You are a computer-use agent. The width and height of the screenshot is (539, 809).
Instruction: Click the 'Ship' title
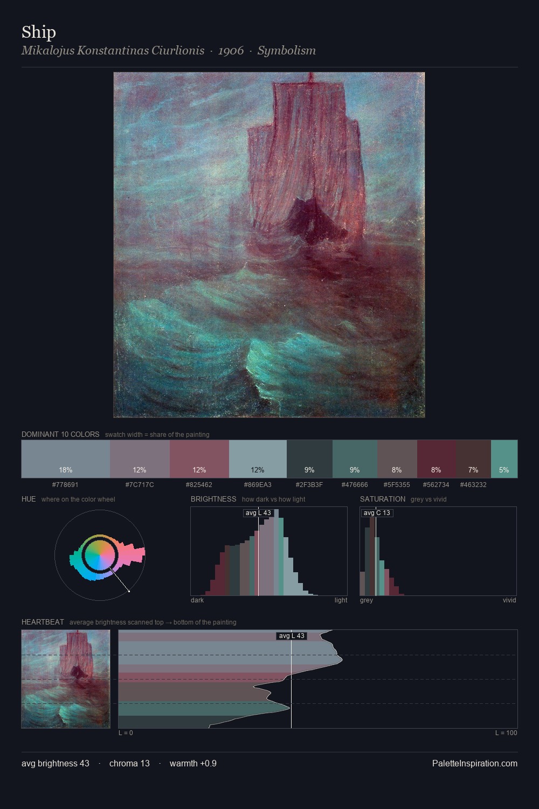39,32
